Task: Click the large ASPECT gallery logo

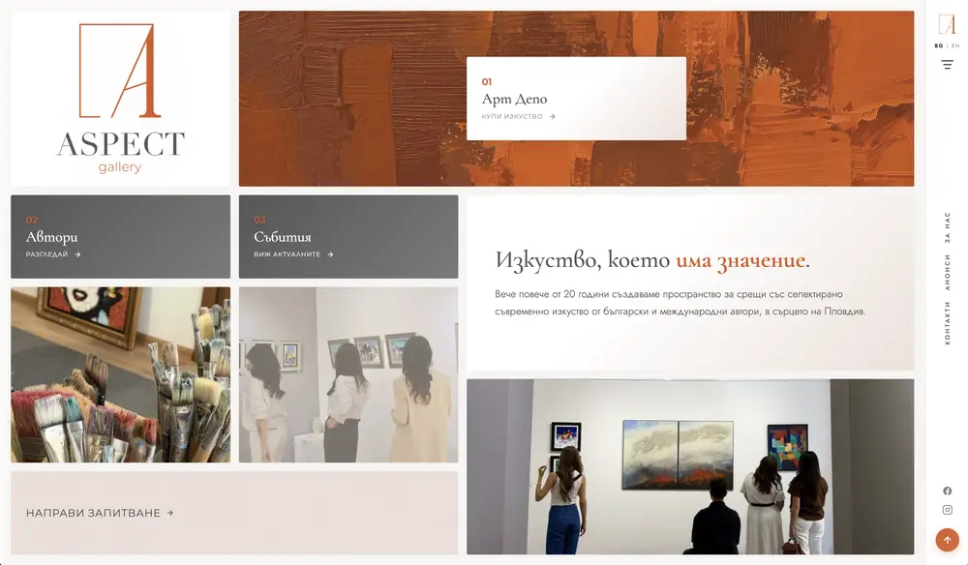Action: (x=120, y=99)
